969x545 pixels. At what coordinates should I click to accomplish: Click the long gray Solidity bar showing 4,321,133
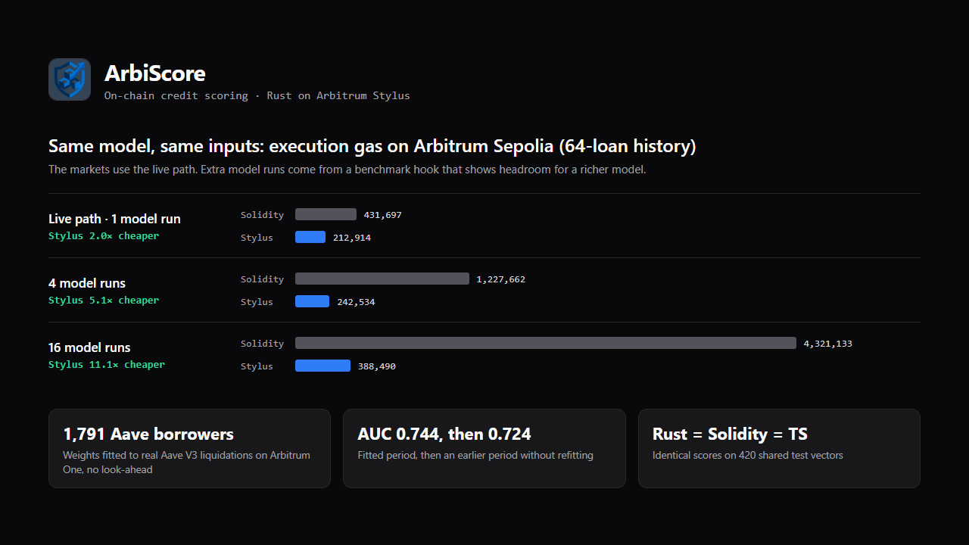[546, 343]
